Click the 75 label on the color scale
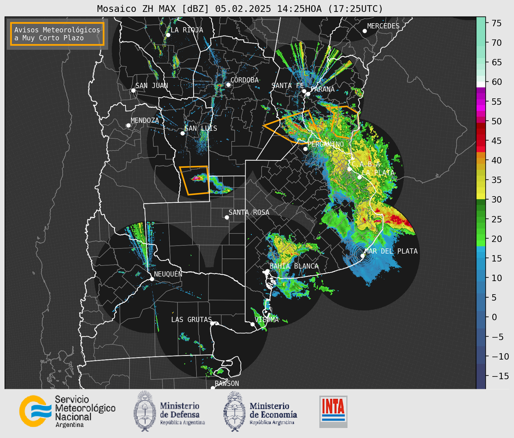 [496, 23]
